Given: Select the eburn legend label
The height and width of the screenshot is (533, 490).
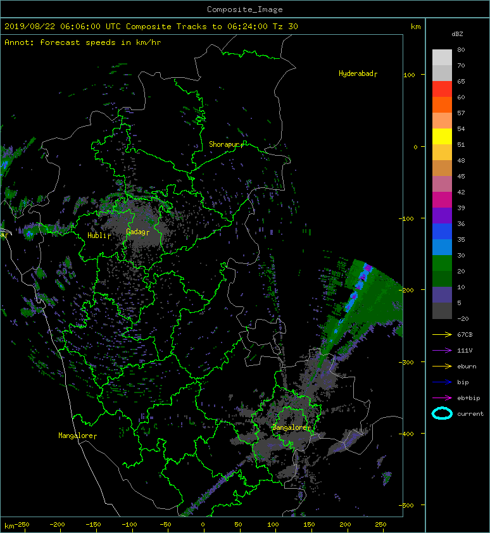Looking at the screenshot, I should point(467,367).
